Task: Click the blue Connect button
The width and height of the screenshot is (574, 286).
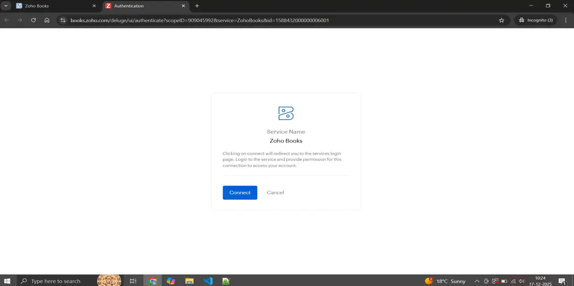Action: (240, 192)
